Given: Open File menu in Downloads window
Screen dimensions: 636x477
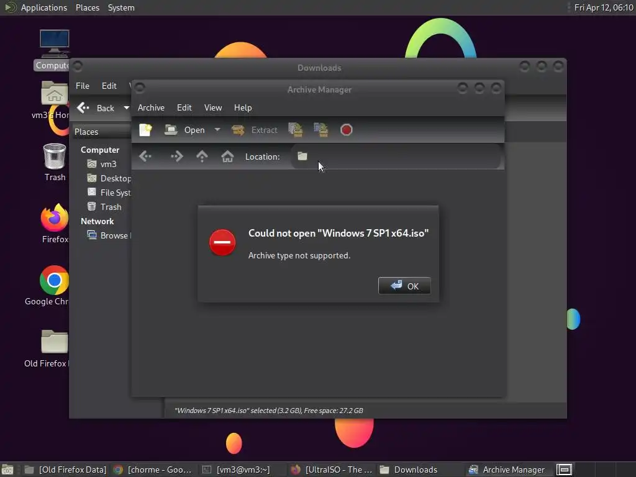Looking at the screenshot, I should click(83, 86).
